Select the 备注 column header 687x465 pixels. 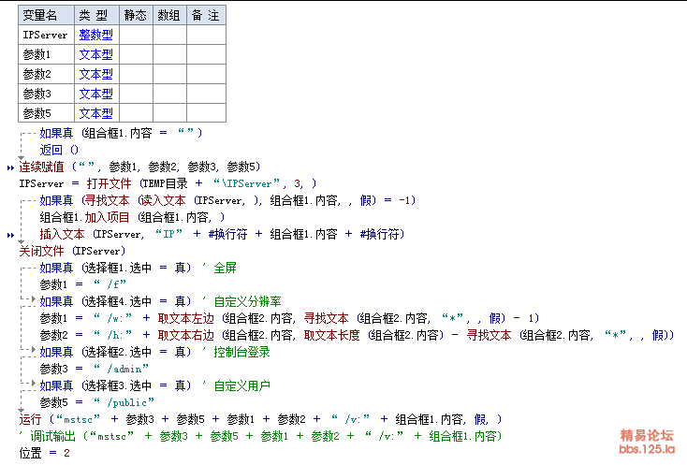tap(206, 15)
